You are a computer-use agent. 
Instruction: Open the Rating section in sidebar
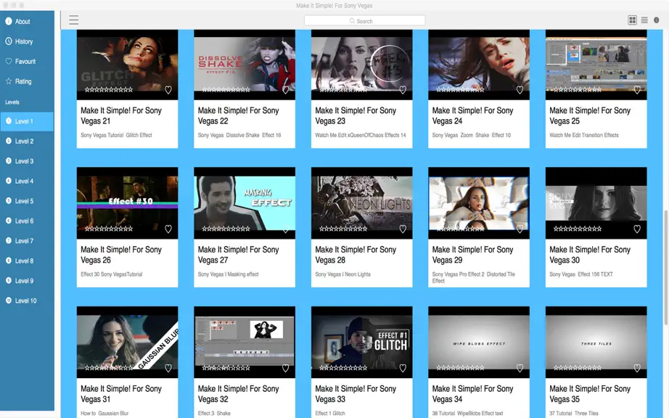pyautogui.click(x=27, y=81)
